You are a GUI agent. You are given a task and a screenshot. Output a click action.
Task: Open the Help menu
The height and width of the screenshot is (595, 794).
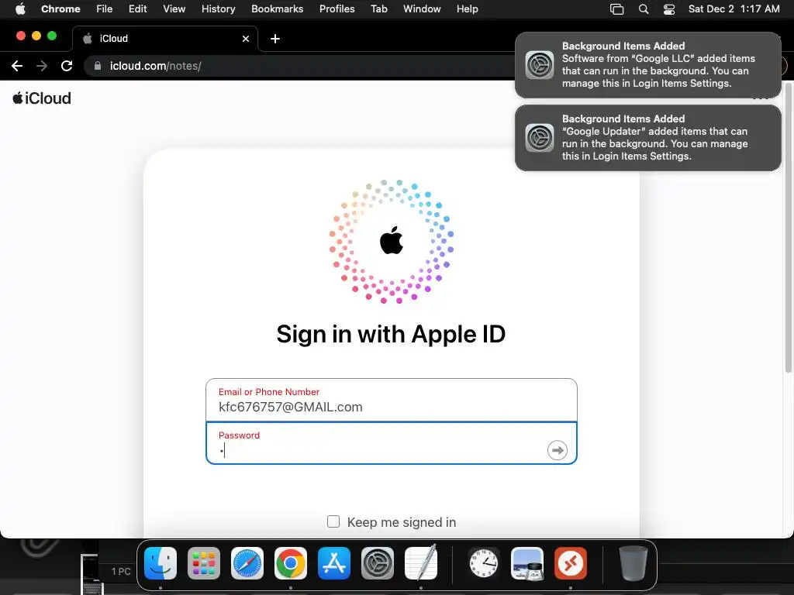click(x=467, y=9)
